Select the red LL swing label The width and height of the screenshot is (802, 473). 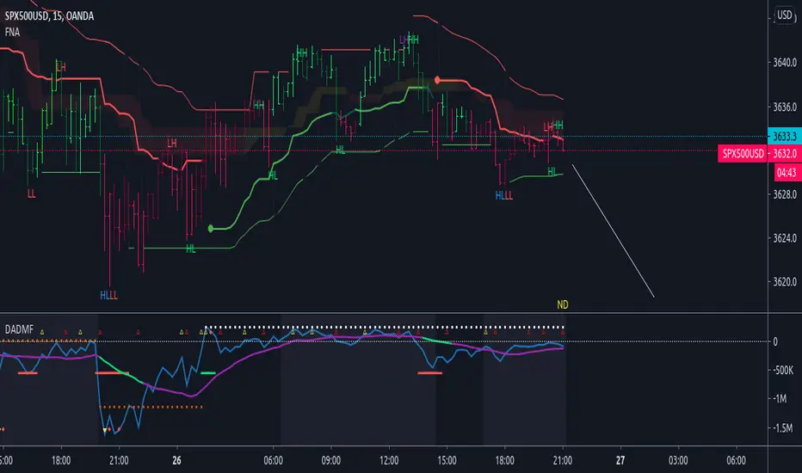pos(31,193)
